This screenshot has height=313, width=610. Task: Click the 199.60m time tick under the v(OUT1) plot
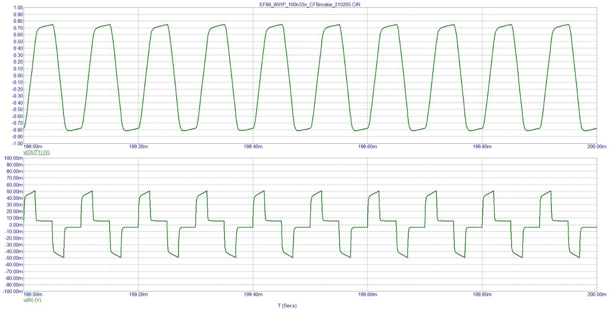tap(368, 146)
